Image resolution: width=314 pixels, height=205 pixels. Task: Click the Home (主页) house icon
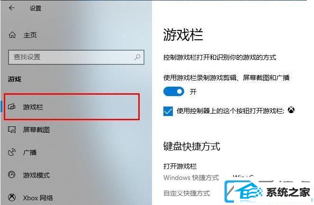(12, 35)
